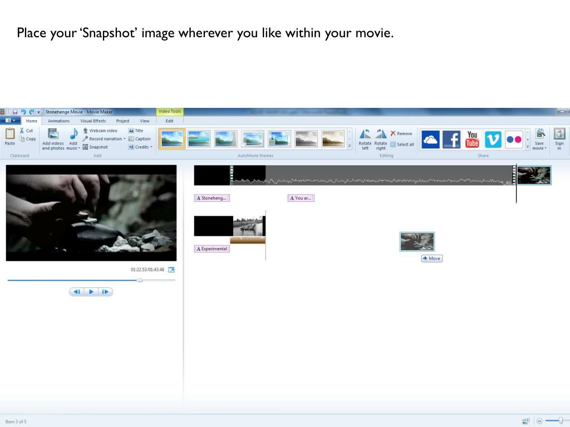Remove the selected clip
This screenshot has width=570, height=427.
pos(401,133)
